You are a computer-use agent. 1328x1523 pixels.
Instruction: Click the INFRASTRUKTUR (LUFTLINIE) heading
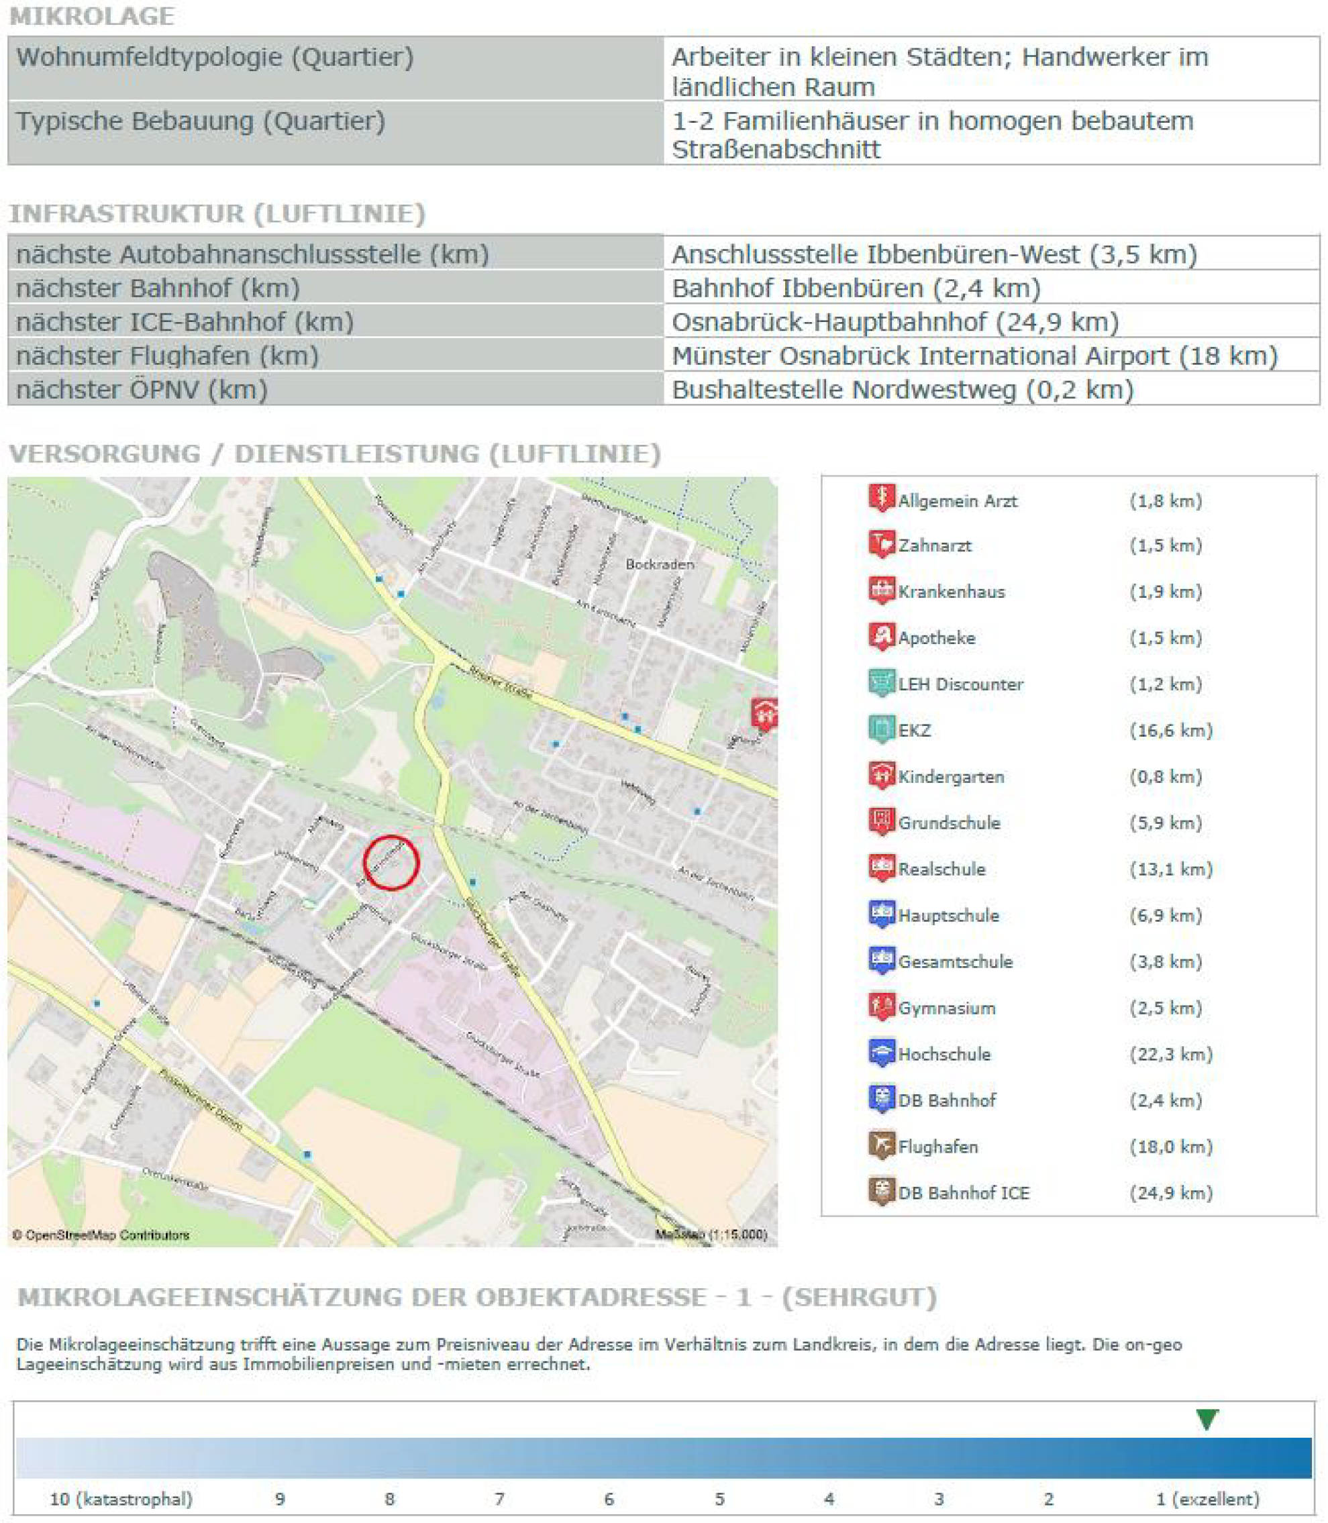point(217,213)
